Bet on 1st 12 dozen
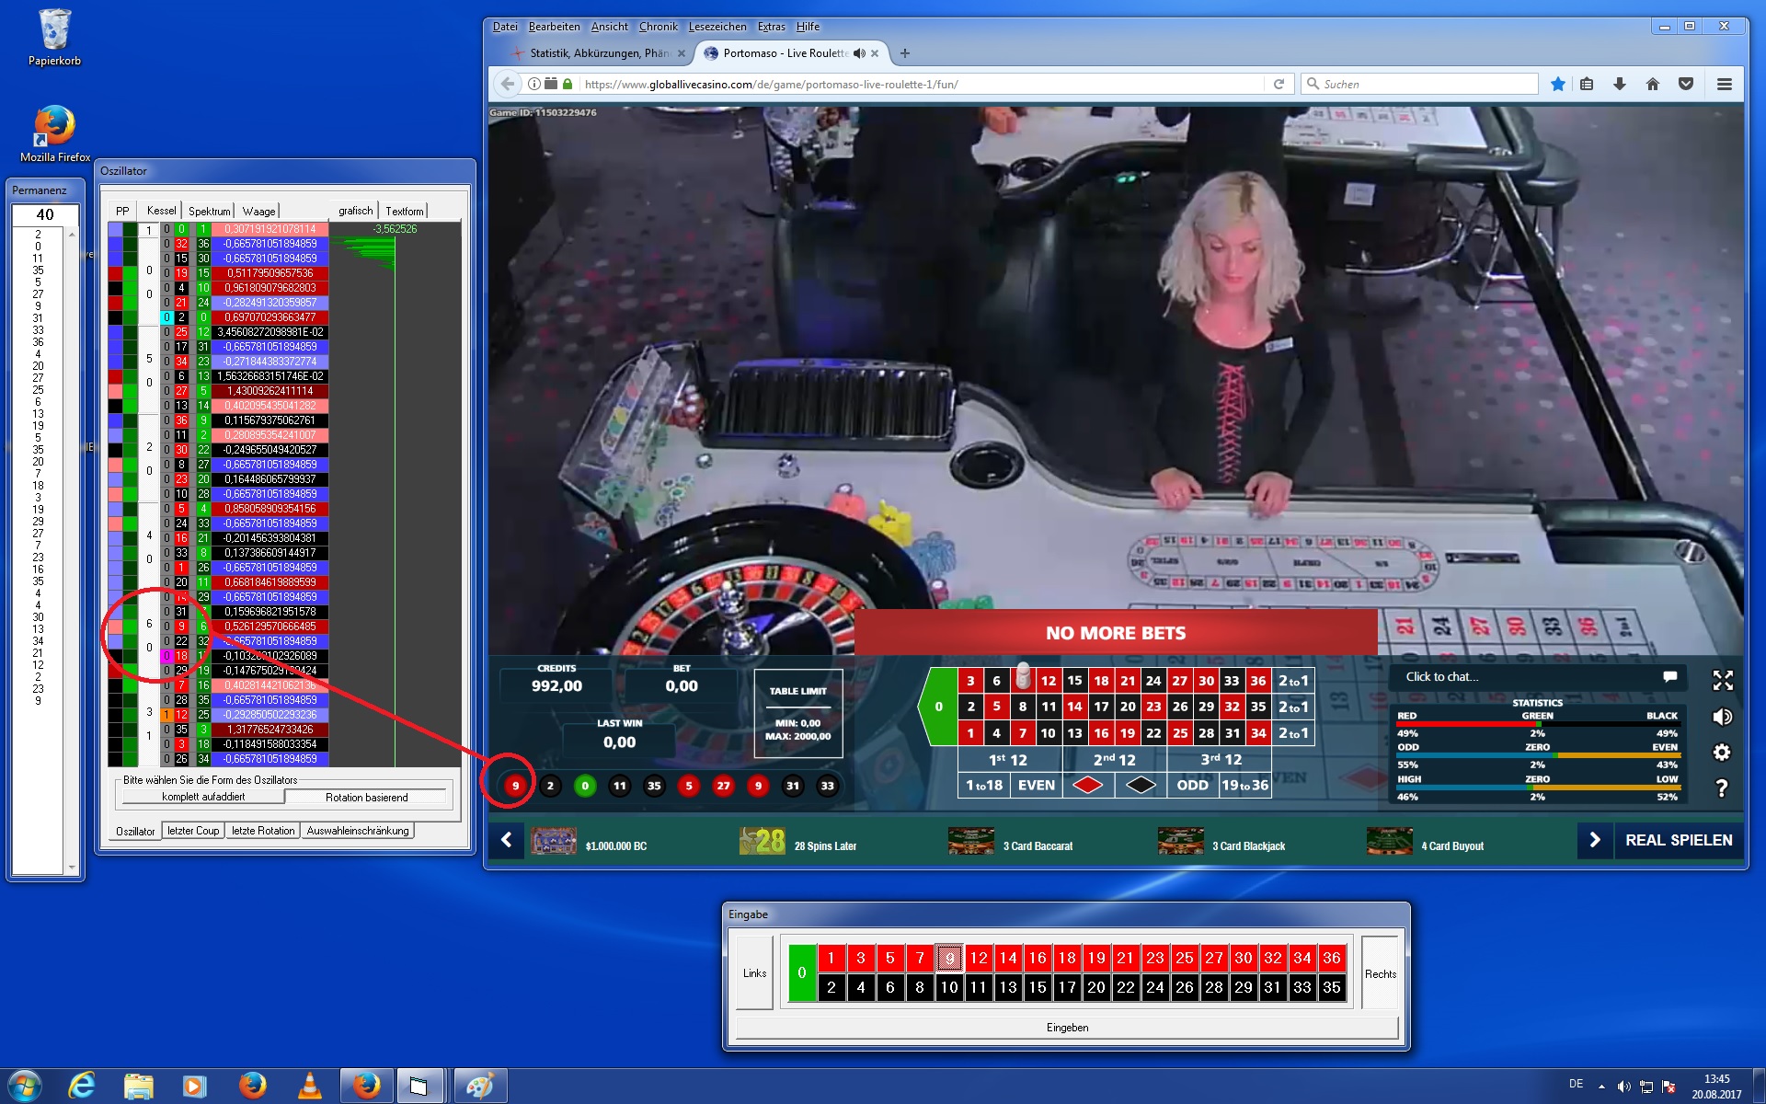Screen dimensions: 1766x1104 (x=1009, y=759)
